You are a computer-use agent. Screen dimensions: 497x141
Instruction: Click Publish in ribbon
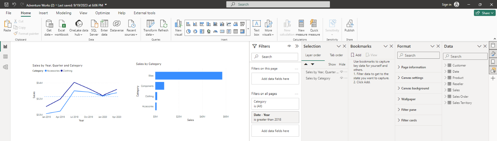(x=349, y=26)
